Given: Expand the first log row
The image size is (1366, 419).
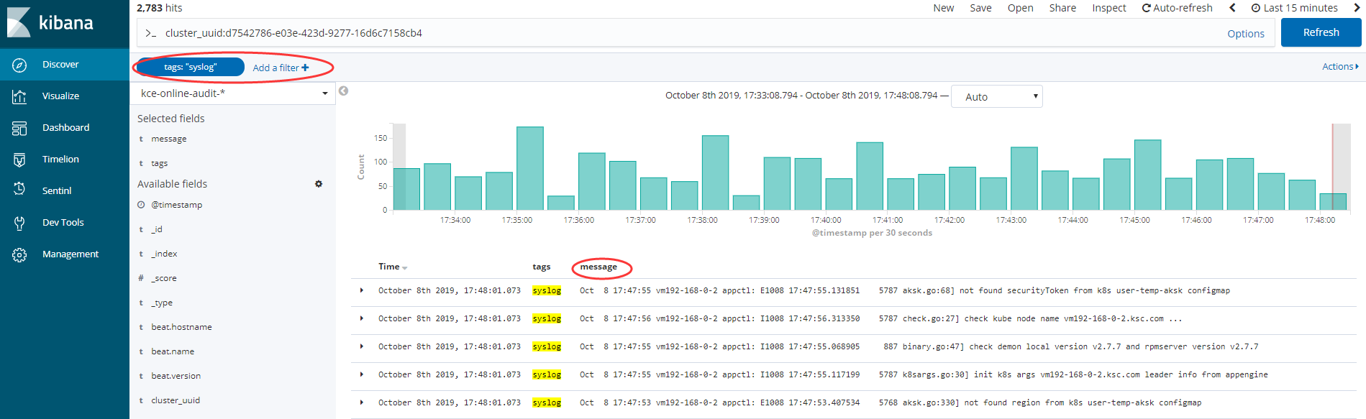Looking at the screenshot, I should [361, 290].
